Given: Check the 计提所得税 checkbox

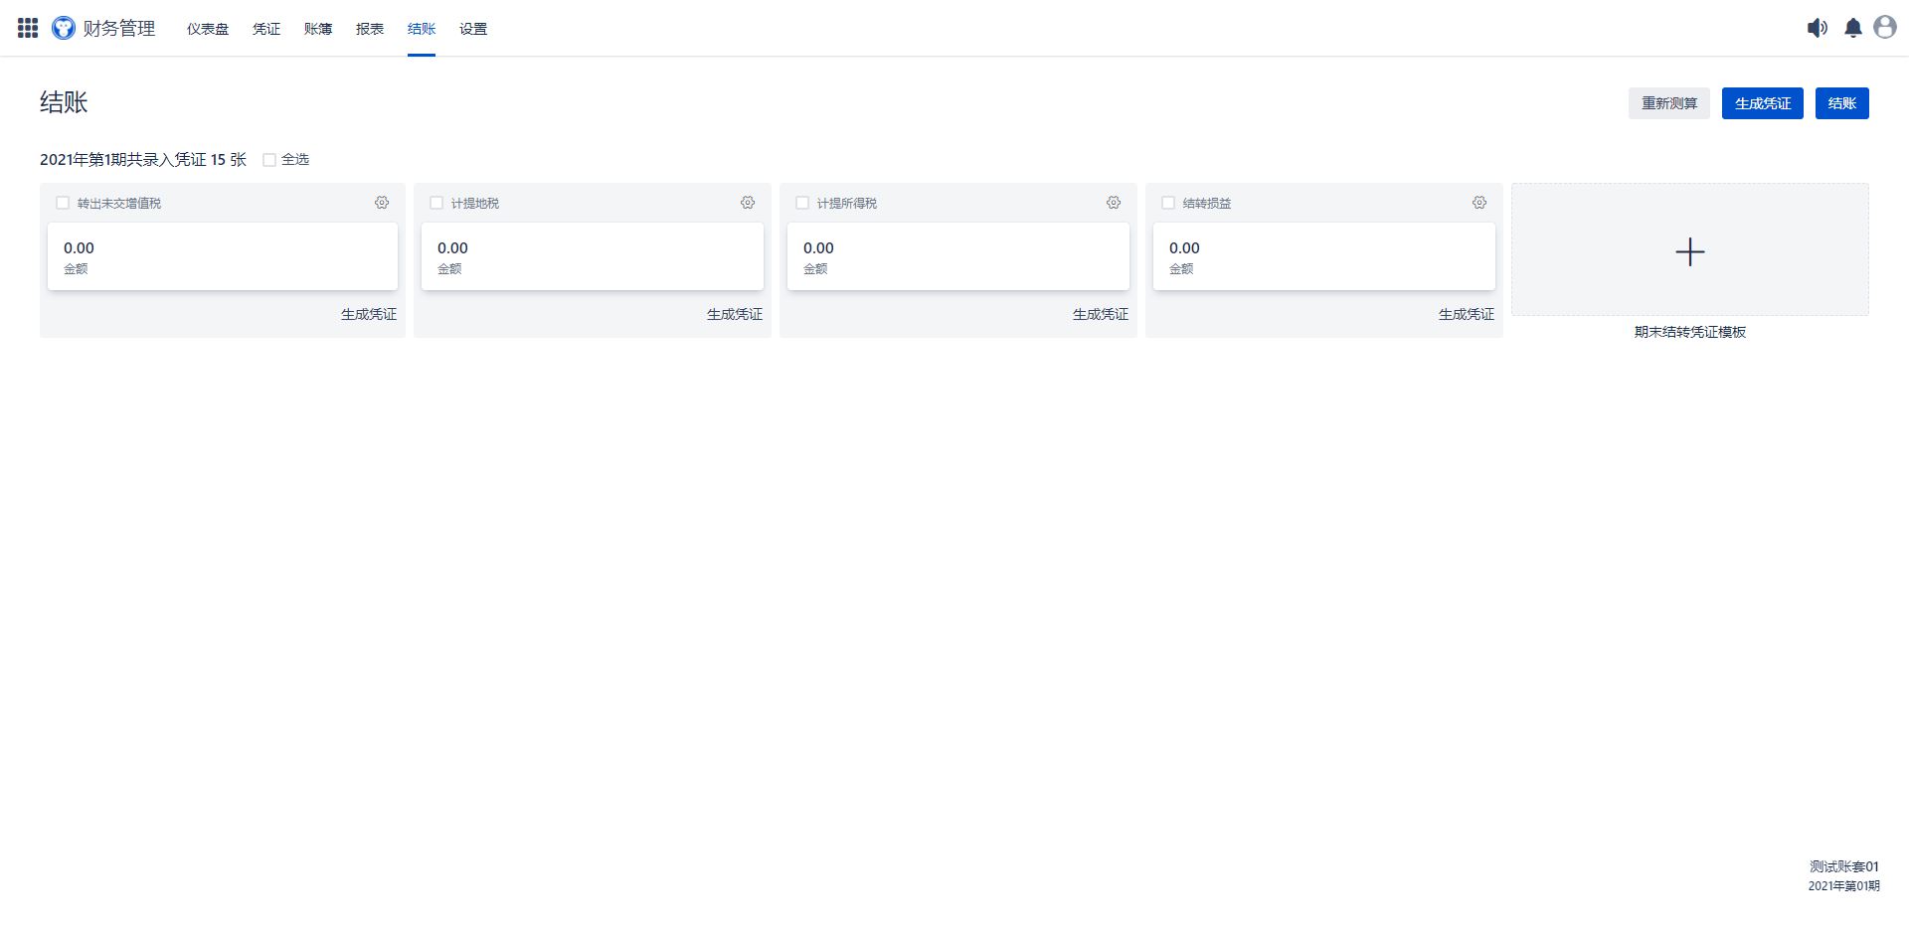Looking at the screenshot, I should 802,203.
